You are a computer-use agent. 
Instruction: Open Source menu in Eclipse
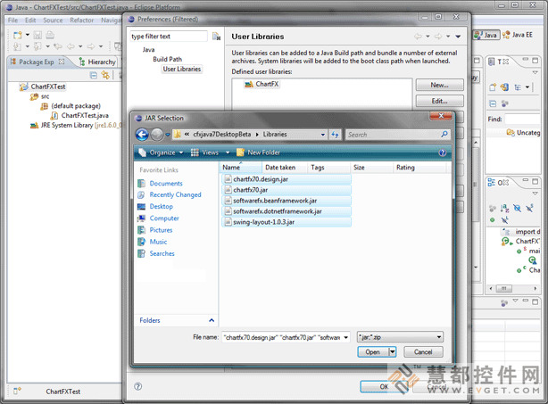click(53, 21)
